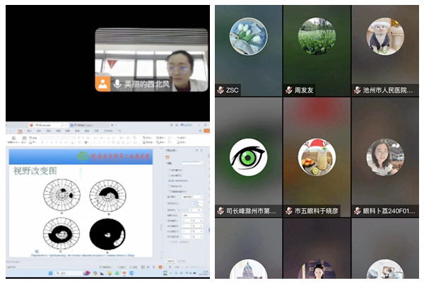Open the pattern swatch picker in properties panel
This screenshot has height=283, width=424.
pyautogui.click(x=197, y=203)
